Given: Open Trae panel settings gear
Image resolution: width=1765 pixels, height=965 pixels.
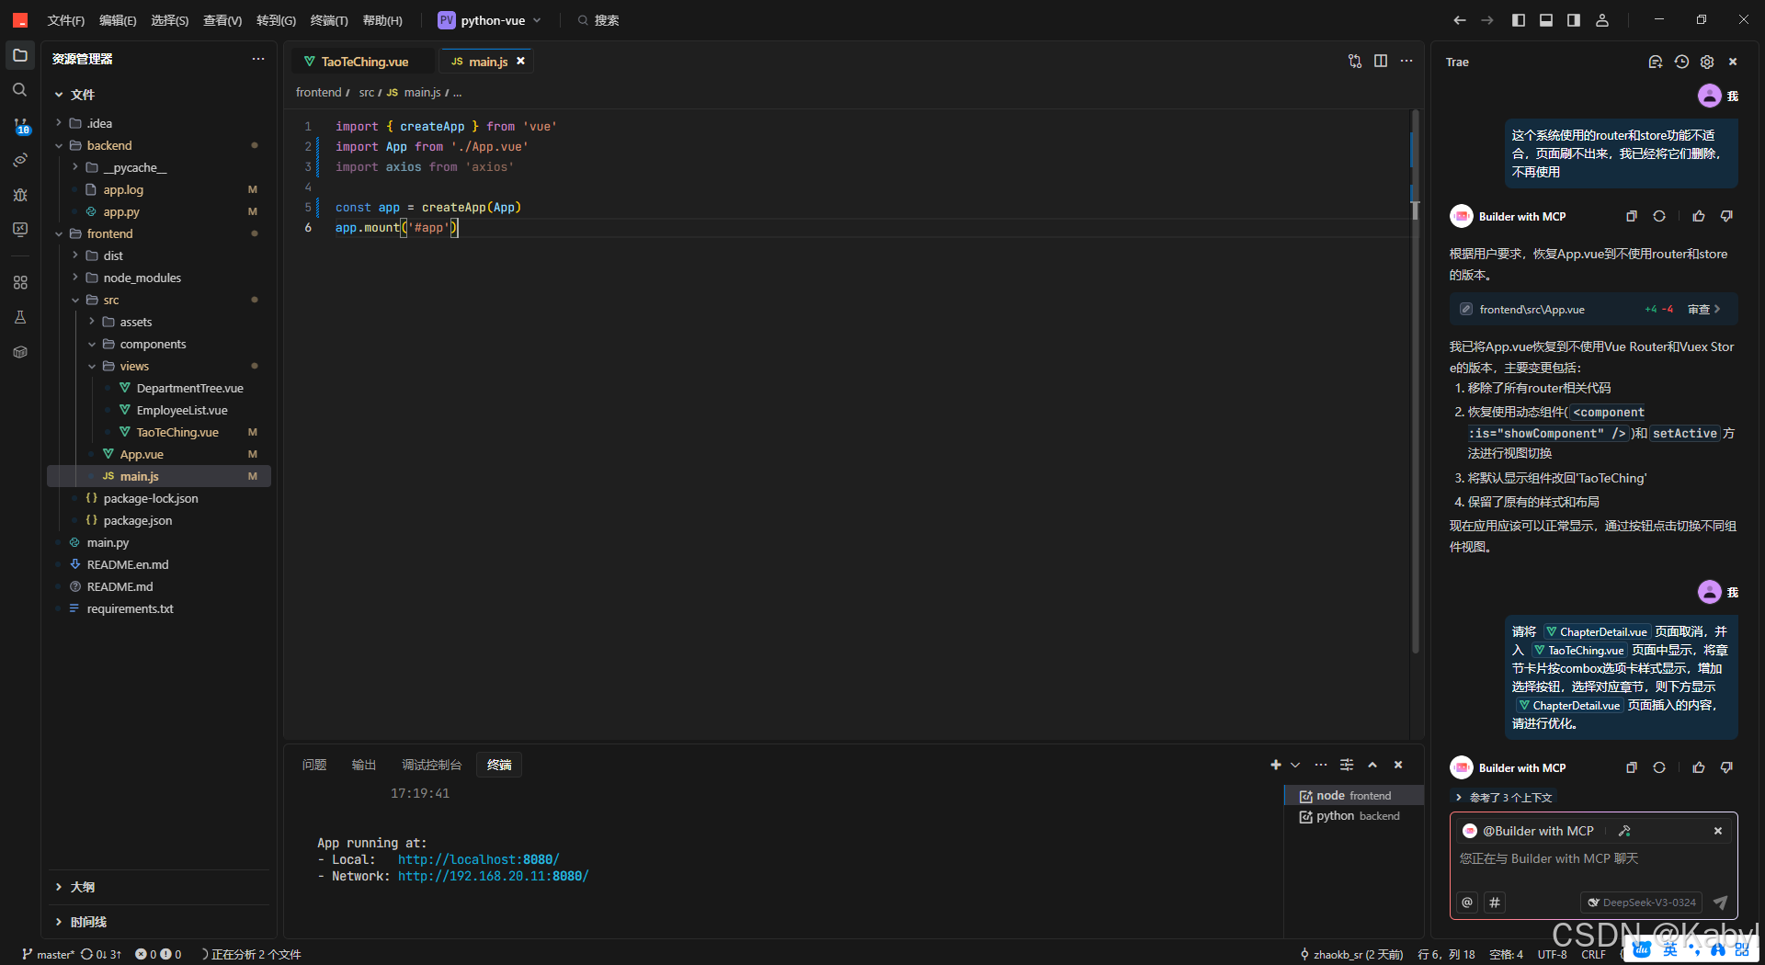Looking at the screenshot, I should click(1707, 62).
